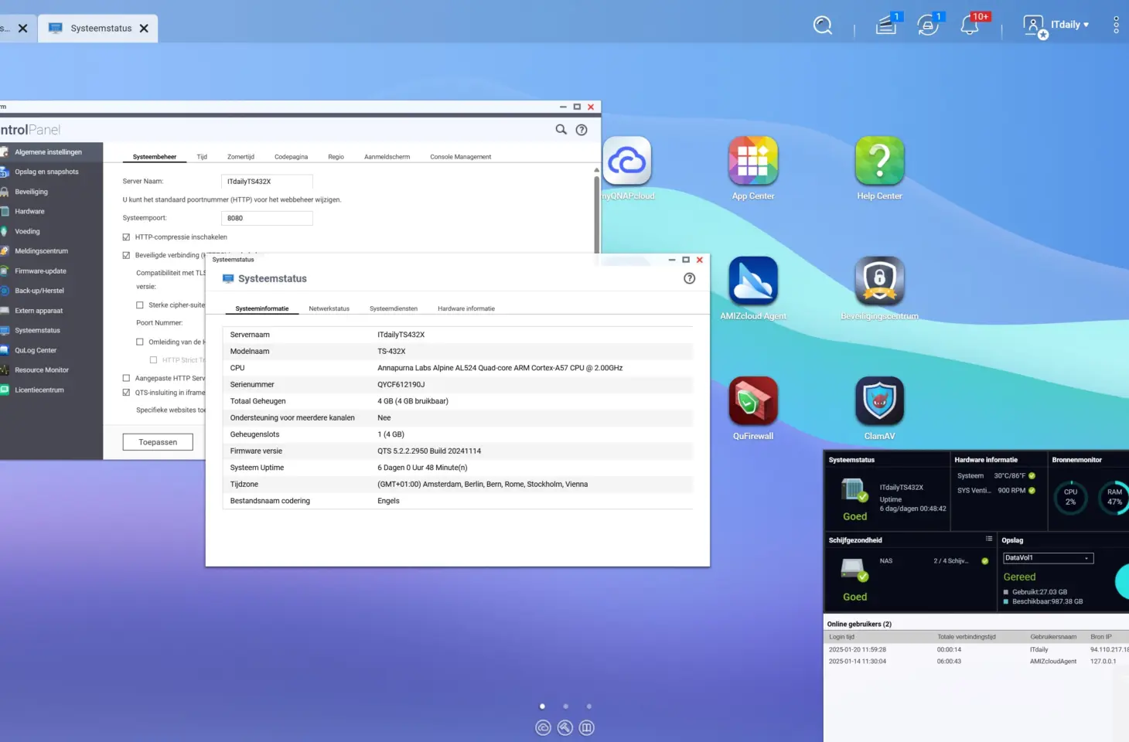The width and height of the screenshot is (1129, 742).
Task: Click tools icon in bottom dock
Action: (x=565, y=727)
